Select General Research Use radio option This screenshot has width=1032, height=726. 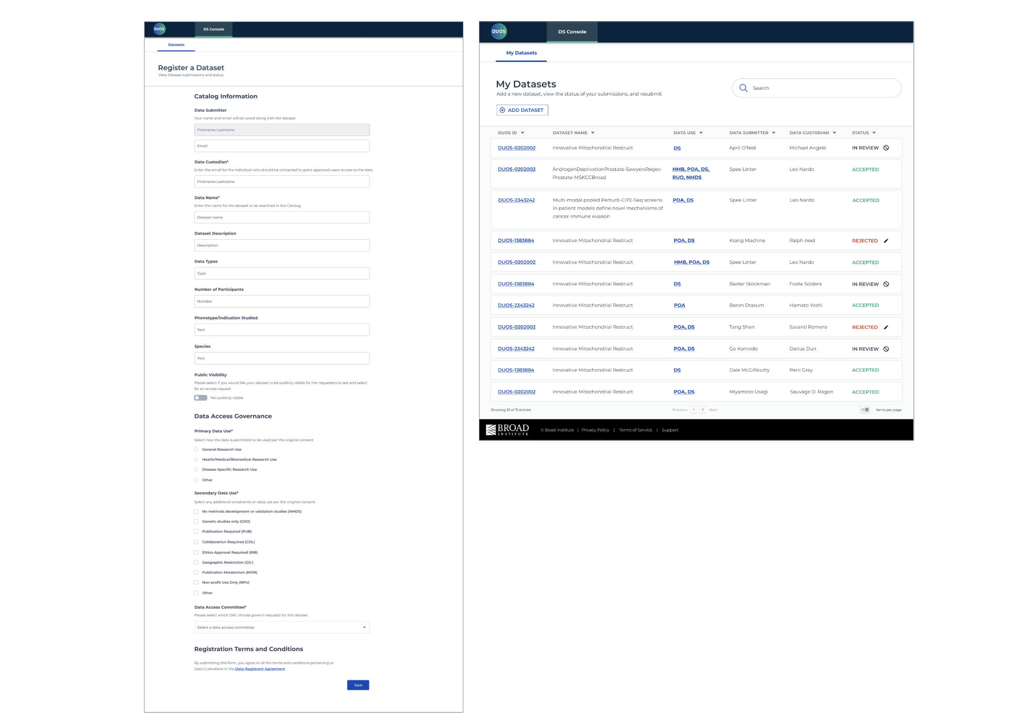click(x=196, y=450)
